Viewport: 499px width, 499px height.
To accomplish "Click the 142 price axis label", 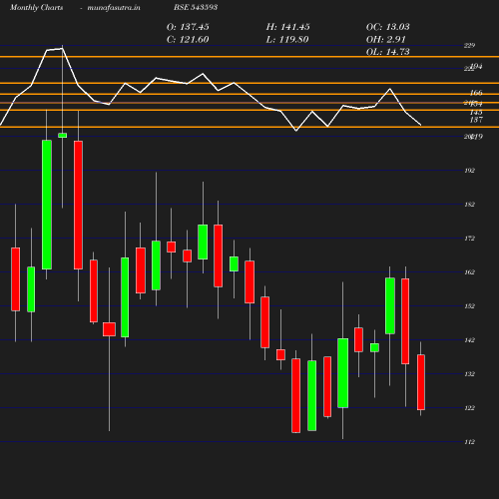I will point(469,340).
